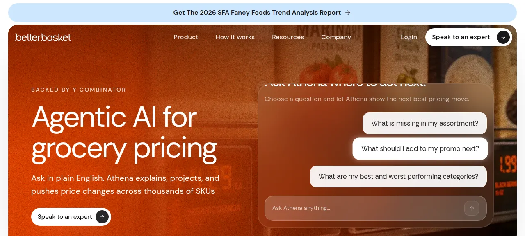Open the 2026 SFA Fancy Foods report banner
The height and width of the screenshot is (236, 525).
click(262, 13)
